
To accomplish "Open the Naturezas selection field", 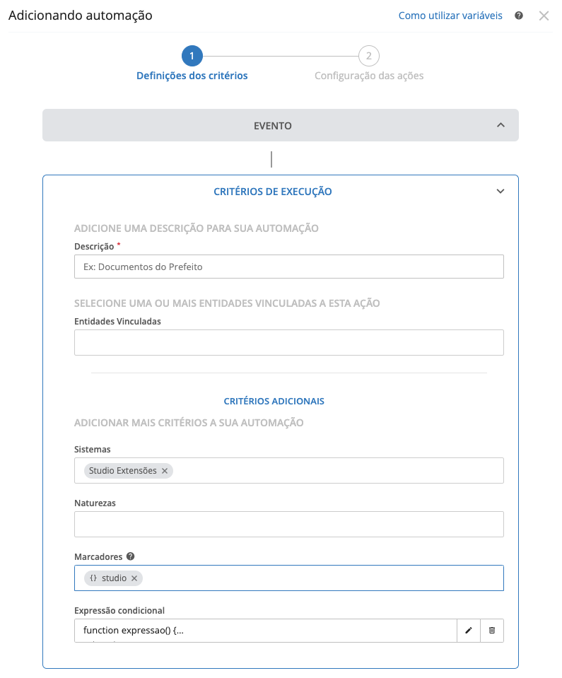I will click(288, 525).
